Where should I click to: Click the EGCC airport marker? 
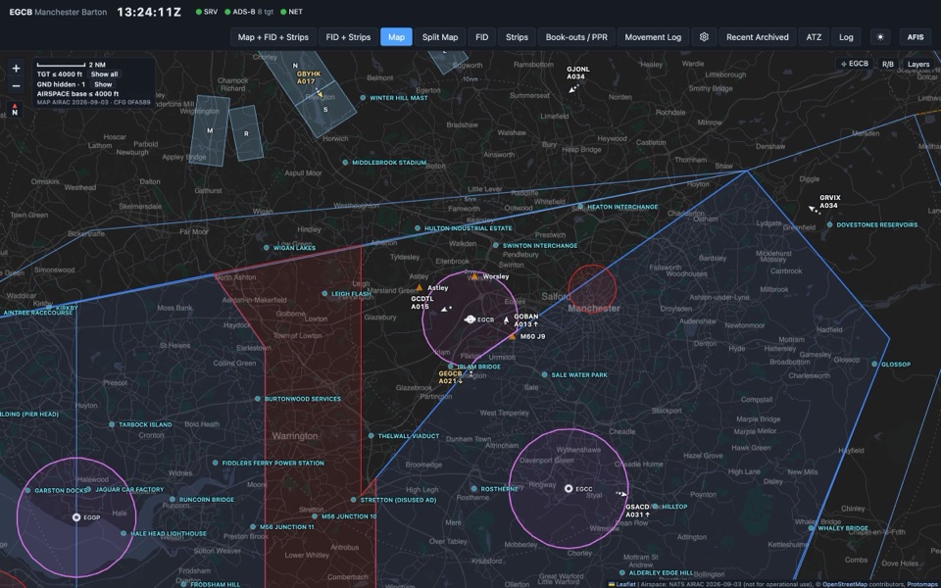point(569,488)
